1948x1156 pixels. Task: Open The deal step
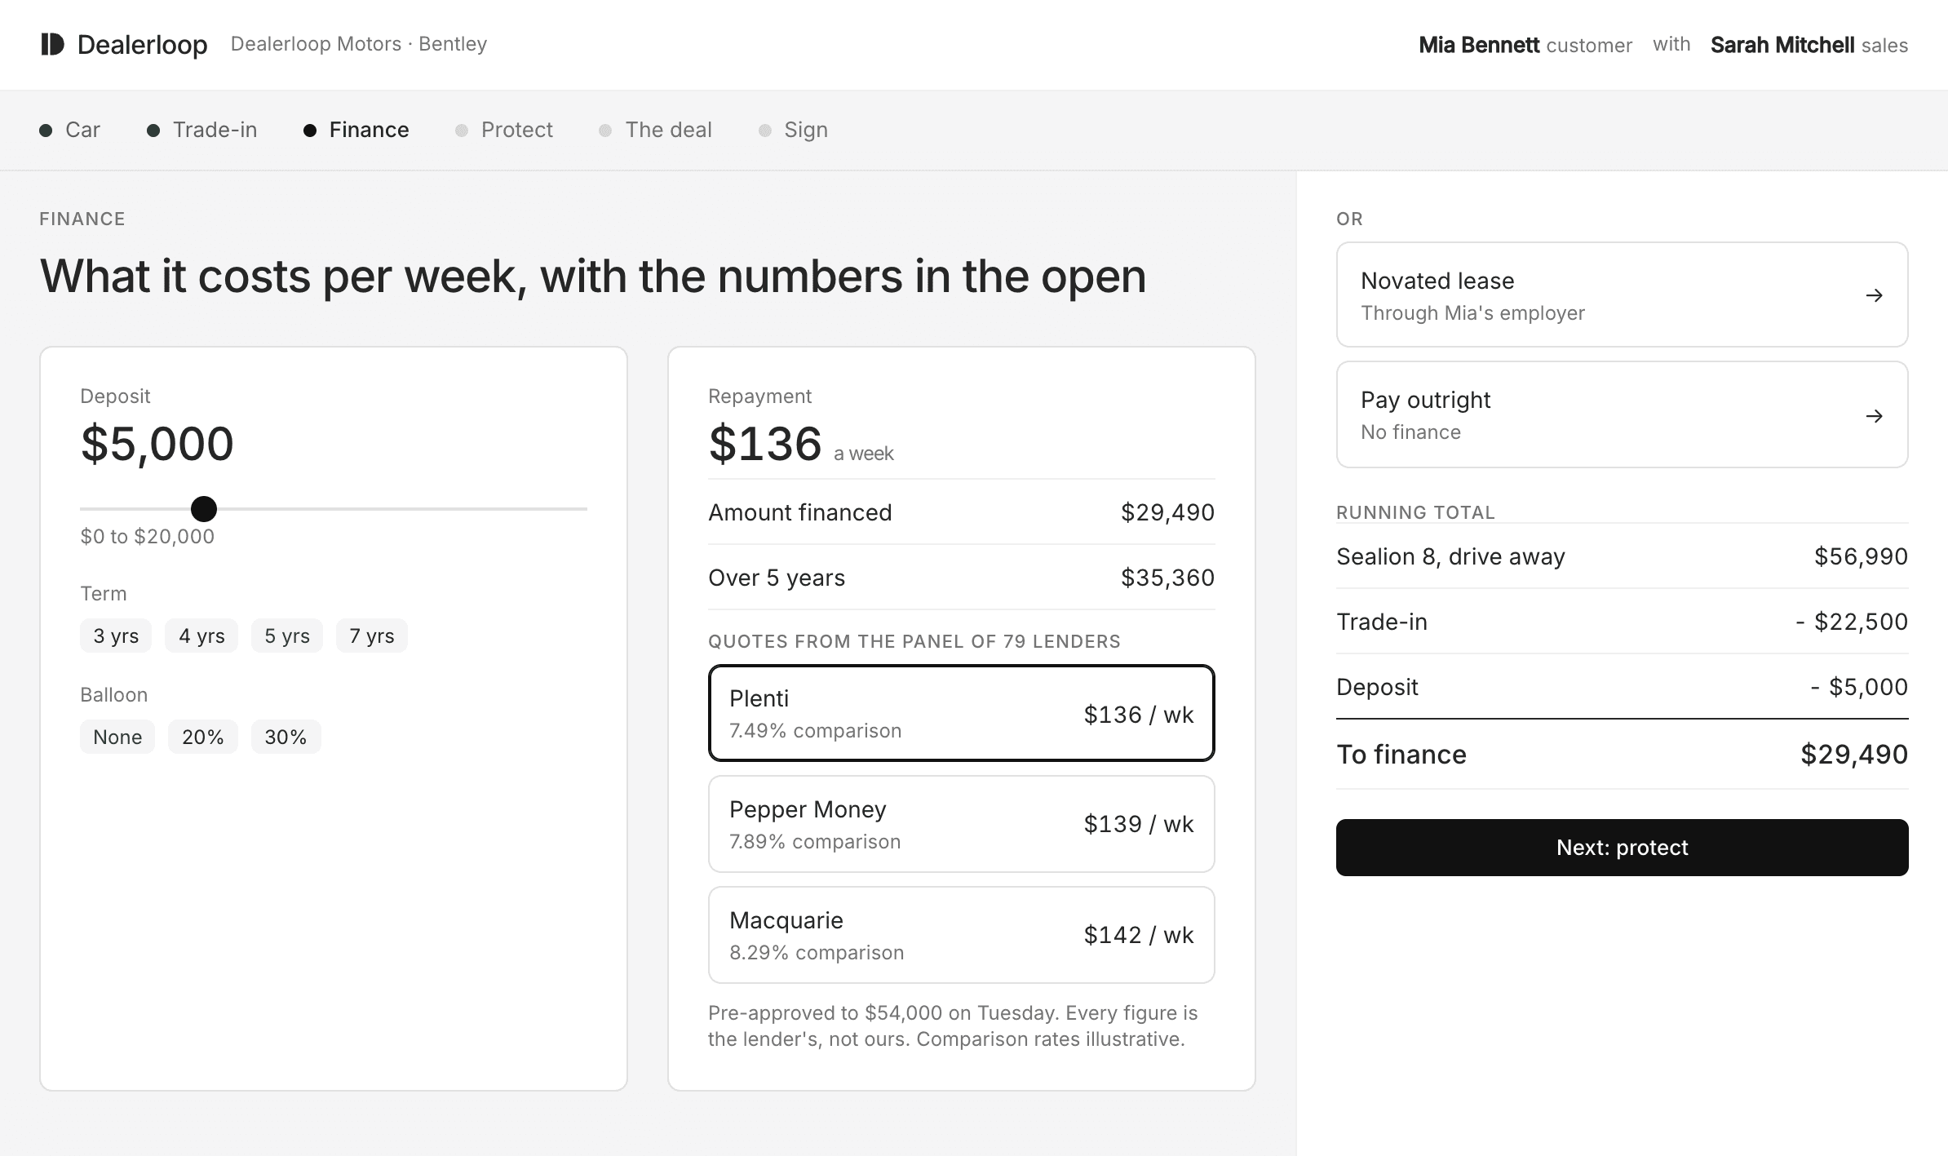coord(655,130)
